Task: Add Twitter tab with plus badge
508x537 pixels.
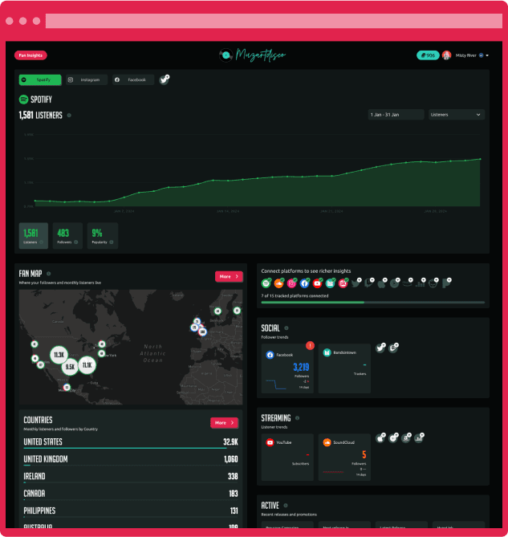Action: point(165,79)
